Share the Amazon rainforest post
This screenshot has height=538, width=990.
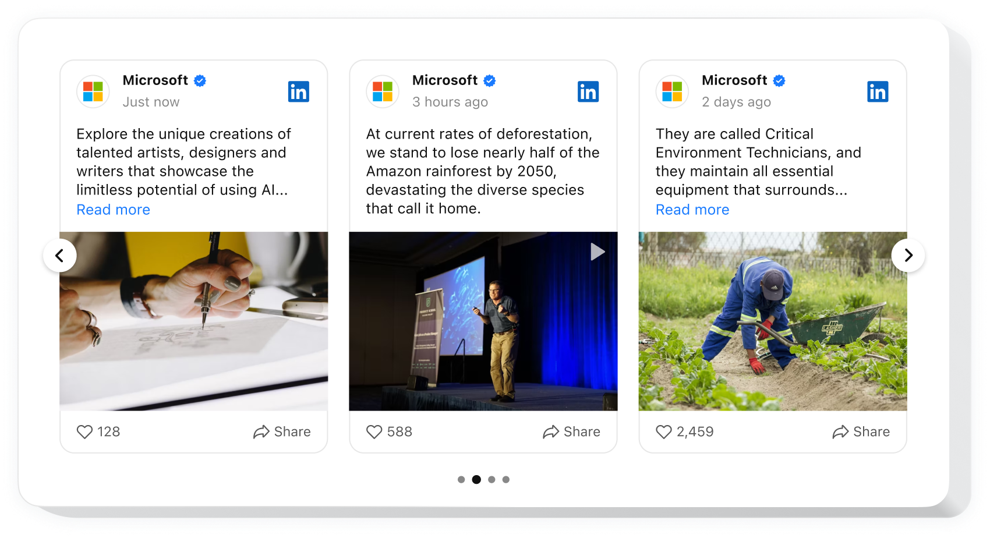(x=571, y=431)
